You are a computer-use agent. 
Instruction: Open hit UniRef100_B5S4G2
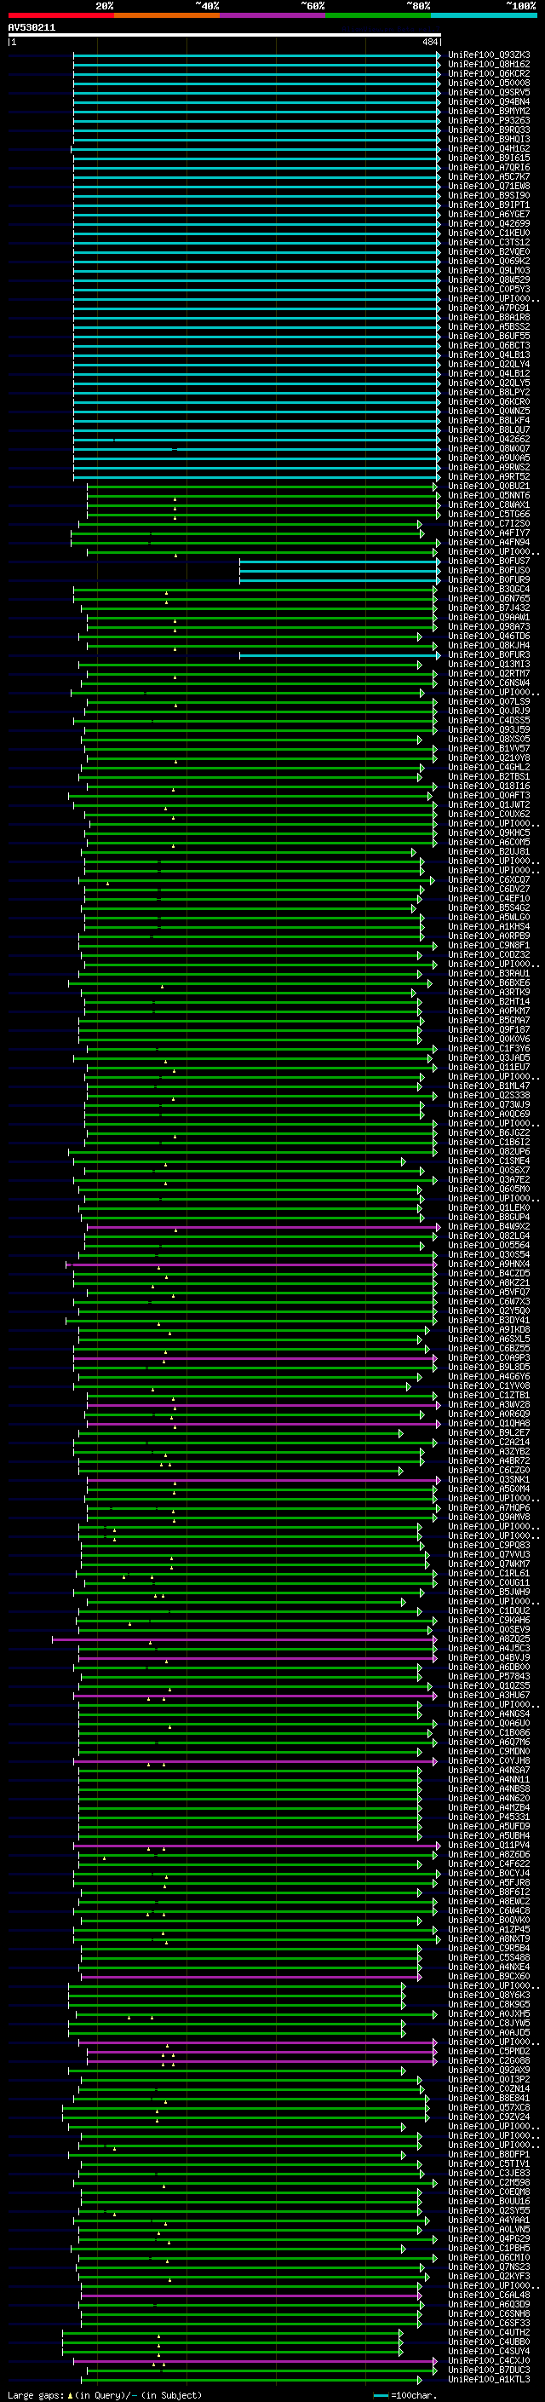point(489,908)
